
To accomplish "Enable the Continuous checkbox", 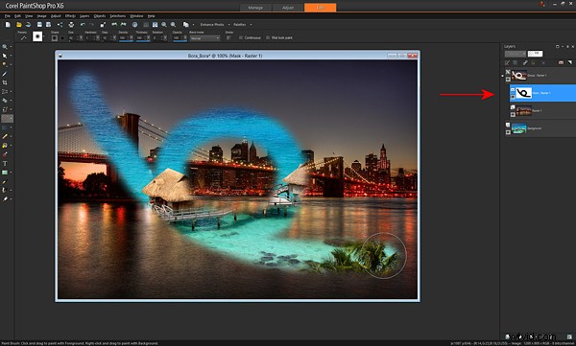I will tap(241, 37).
